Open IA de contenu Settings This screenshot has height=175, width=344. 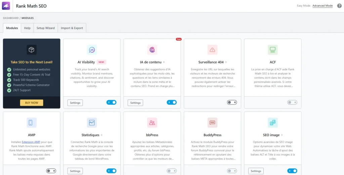[x=135, y=103]
